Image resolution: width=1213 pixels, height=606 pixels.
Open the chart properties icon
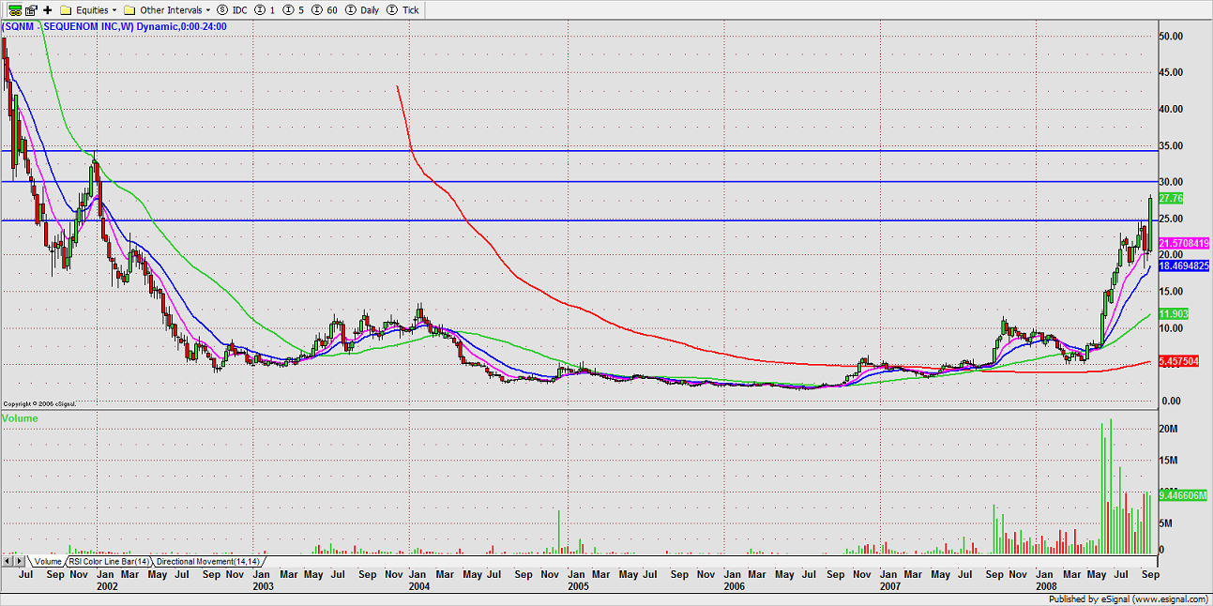31,9
